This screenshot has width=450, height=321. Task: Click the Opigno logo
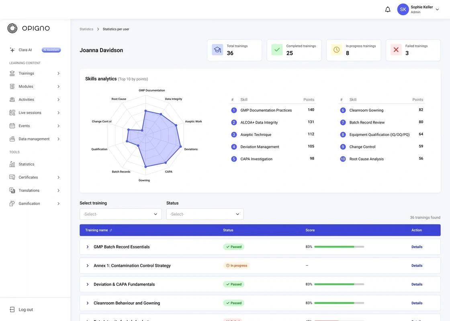(x=29, y=28)
